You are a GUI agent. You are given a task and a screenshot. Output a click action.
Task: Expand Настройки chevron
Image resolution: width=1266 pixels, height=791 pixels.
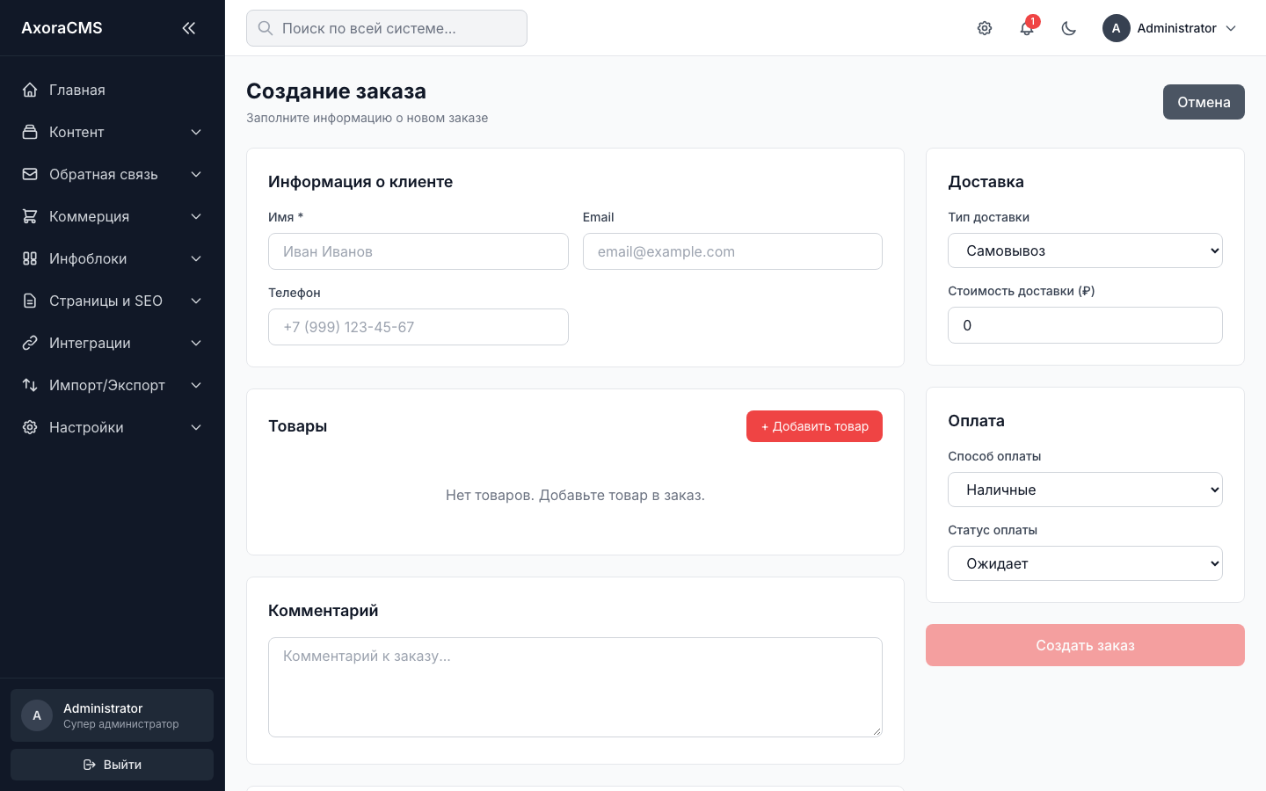click(196, 427)
